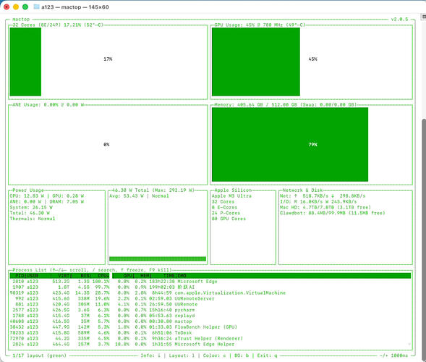Screen dimensions: 426x362
Task: Select the Microsoft Edge Helper process row
Action: coord(210,345)
